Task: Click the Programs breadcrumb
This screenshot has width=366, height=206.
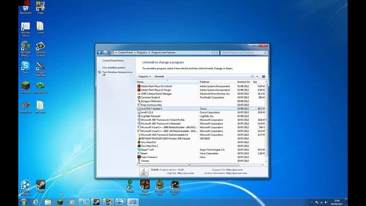Action: pos(142,53)
